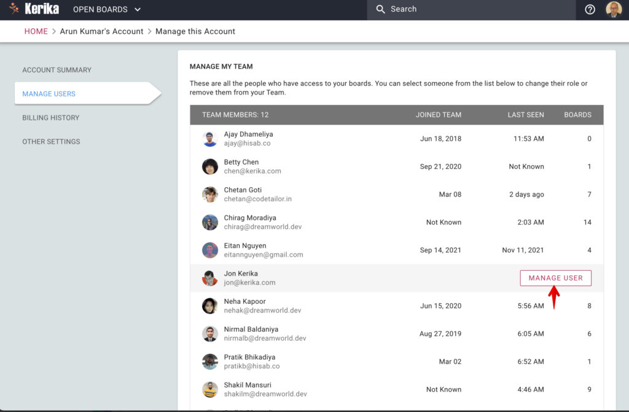Click email ajay@hisab.co
This screenshot has width=629, height=412.
(x=247, y=143)
